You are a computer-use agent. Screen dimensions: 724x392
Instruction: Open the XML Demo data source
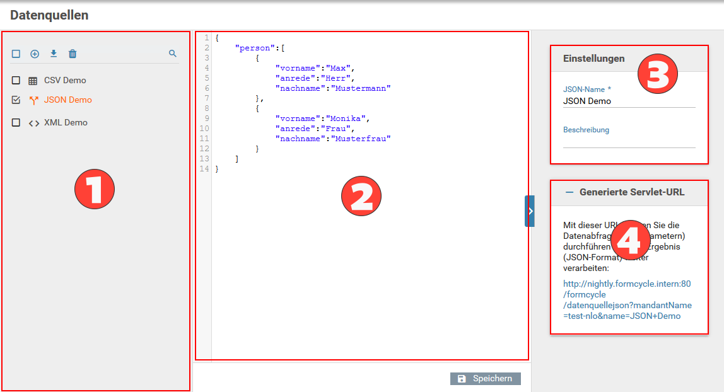(66, 123)
